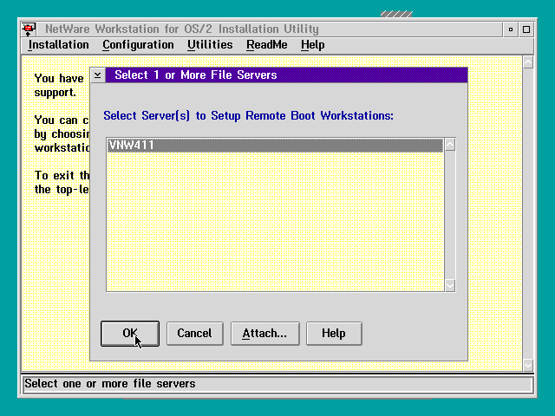Maximize the Installation Utility window
Viewport: 555px width, 416px height.
click(x=526, y=29)
